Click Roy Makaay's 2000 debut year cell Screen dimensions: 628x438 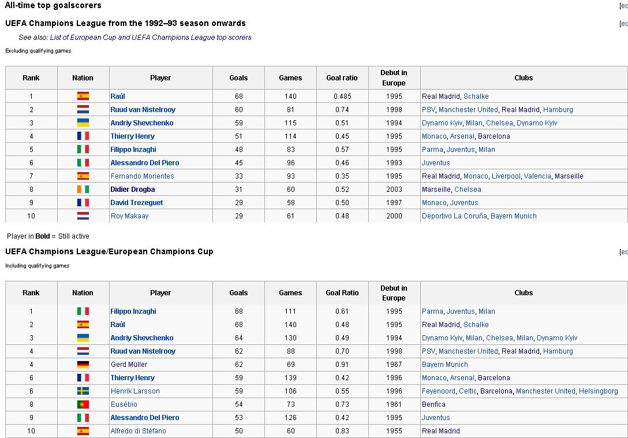pos(394,216)
